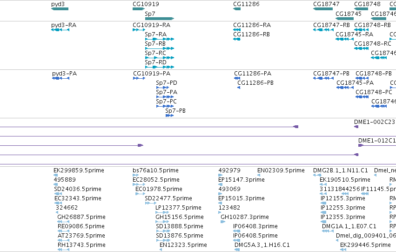Viewport: 396px width, 252px height.
Task: Select transcript Sp7-RD
Action: [160, 67]
